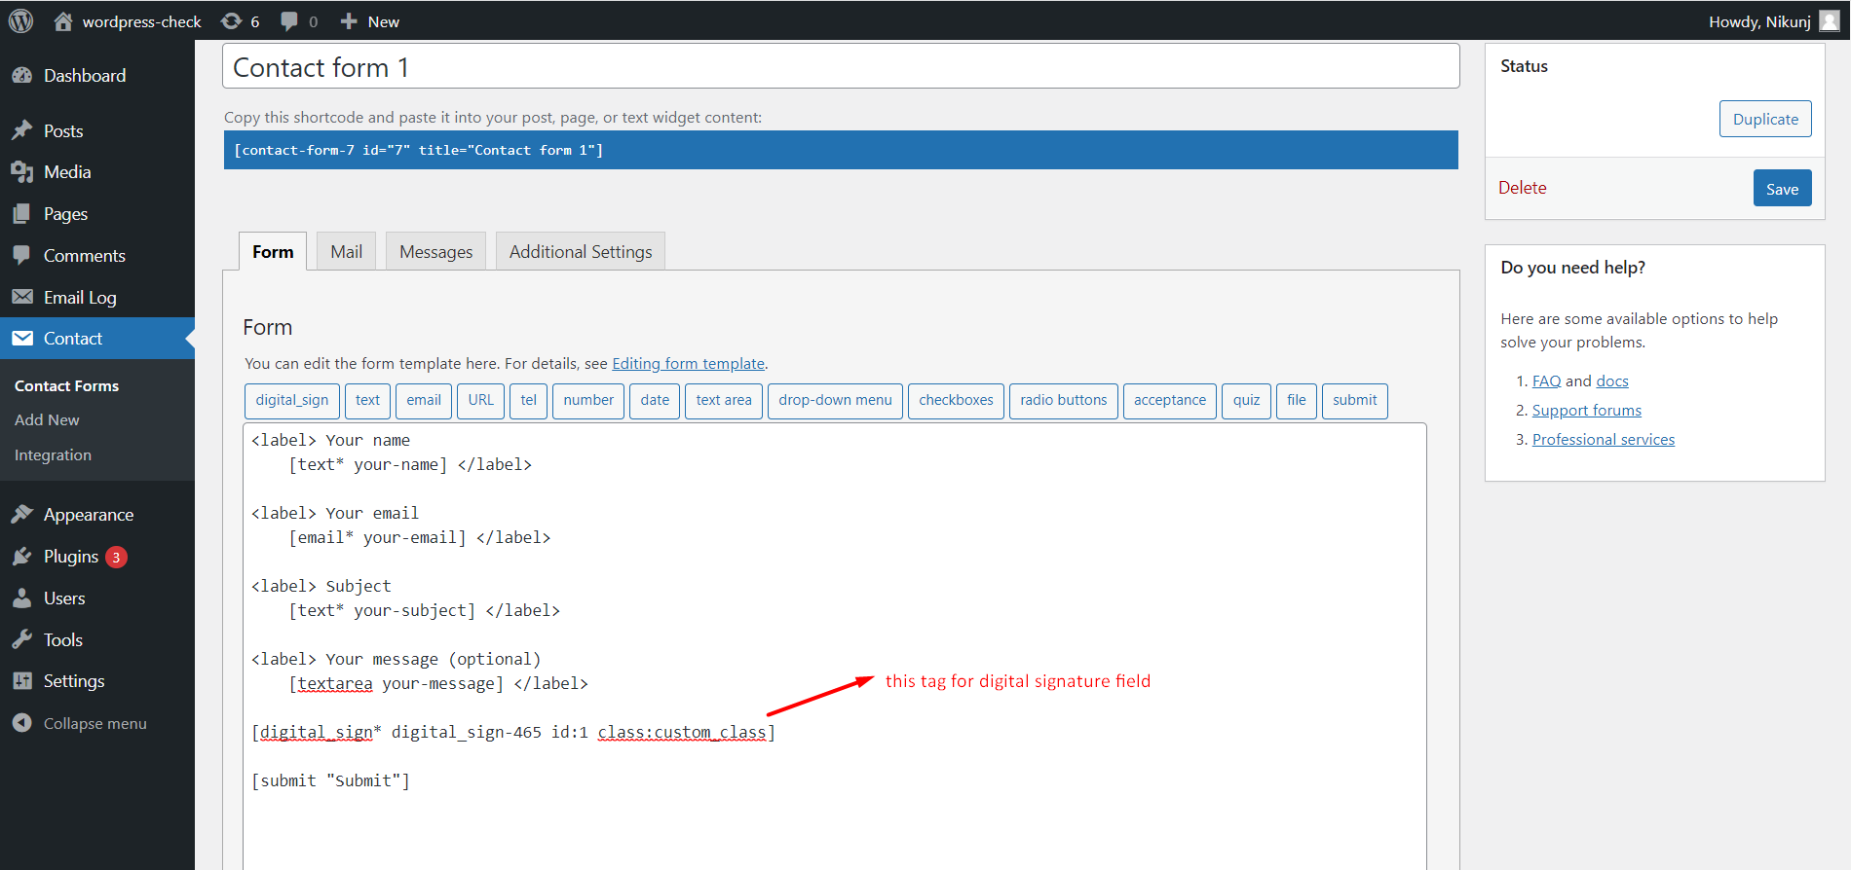
Task: Open the docs help link
Action: tap(1612, 381)
